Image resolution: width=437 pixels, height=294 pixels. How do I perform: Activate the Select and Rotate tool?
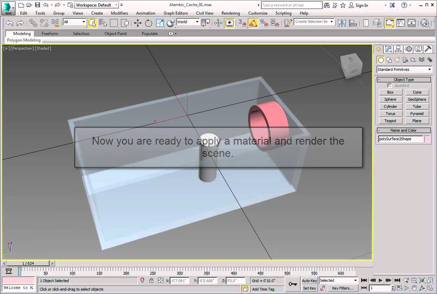(x=148, y=23)
